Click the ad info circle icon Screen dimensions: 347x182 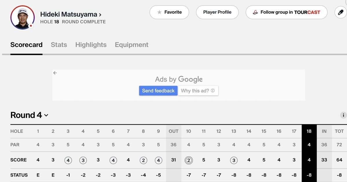213,91
